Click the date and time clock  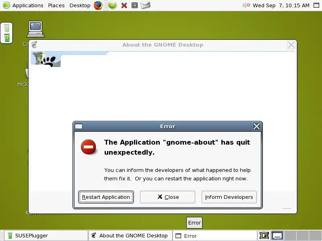pyautogui.click(x=281, y=6)
